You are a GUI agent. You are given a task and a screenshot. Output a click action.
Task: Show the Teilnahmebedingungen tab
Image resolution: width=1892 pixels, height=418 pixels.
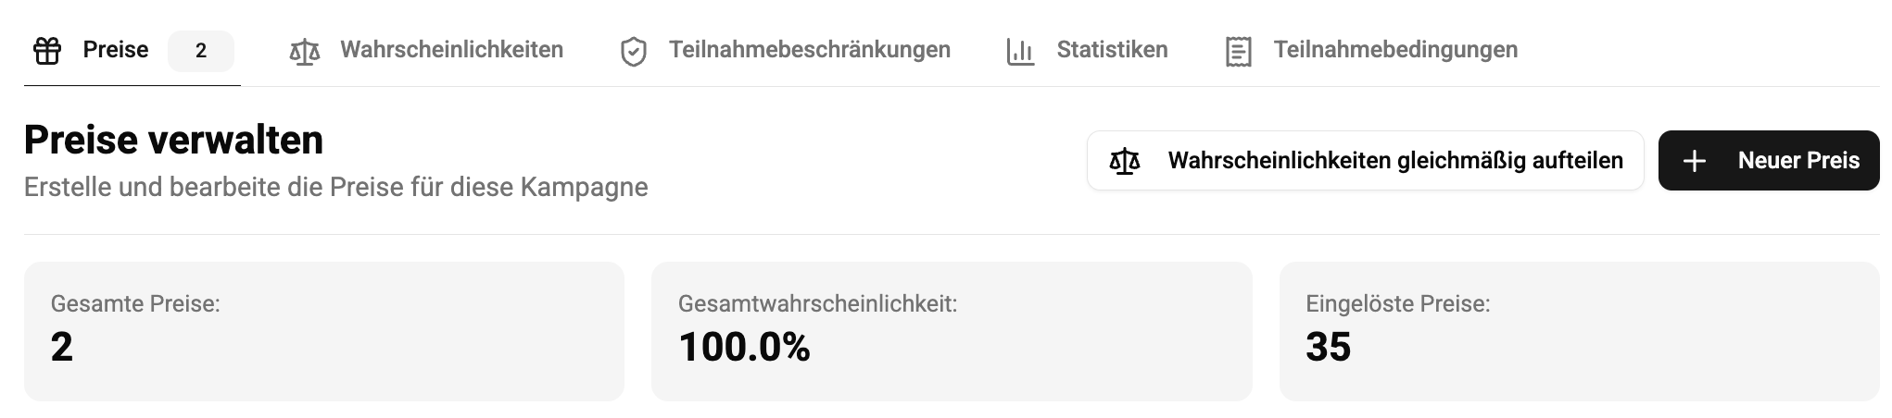[1395, 50]
